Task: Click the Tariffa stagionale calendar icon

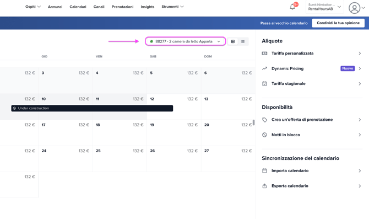Action: point(264,84)
